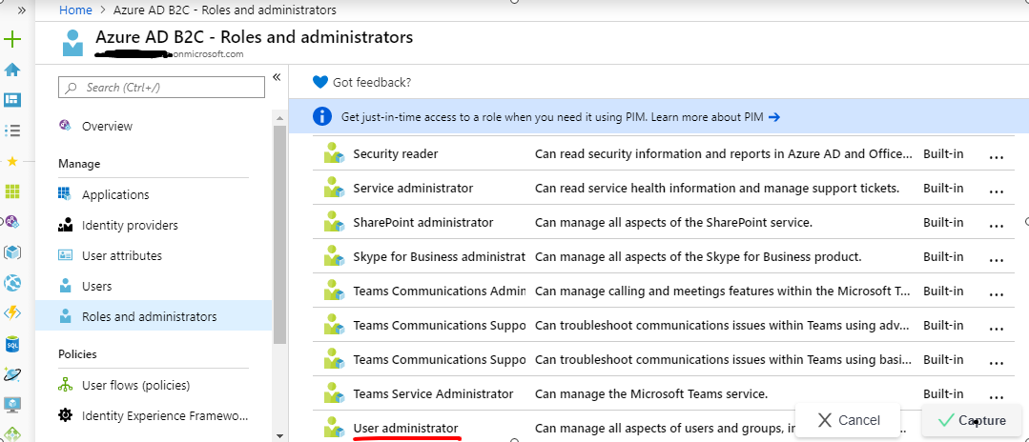Click the Azure AD B2C header icon
Viewport: 1029px width, 442px height.
[72, 43]
